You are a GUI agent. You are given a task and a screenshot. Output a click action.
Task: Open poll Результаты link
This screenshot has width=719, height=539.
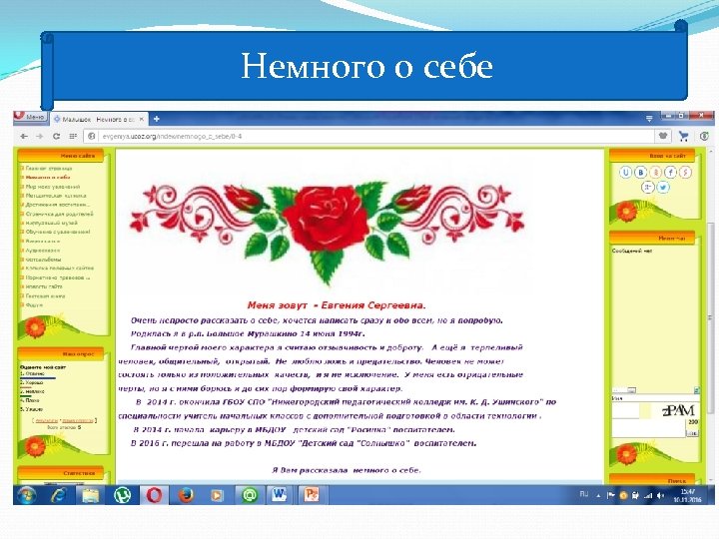[x=47, y=420]
